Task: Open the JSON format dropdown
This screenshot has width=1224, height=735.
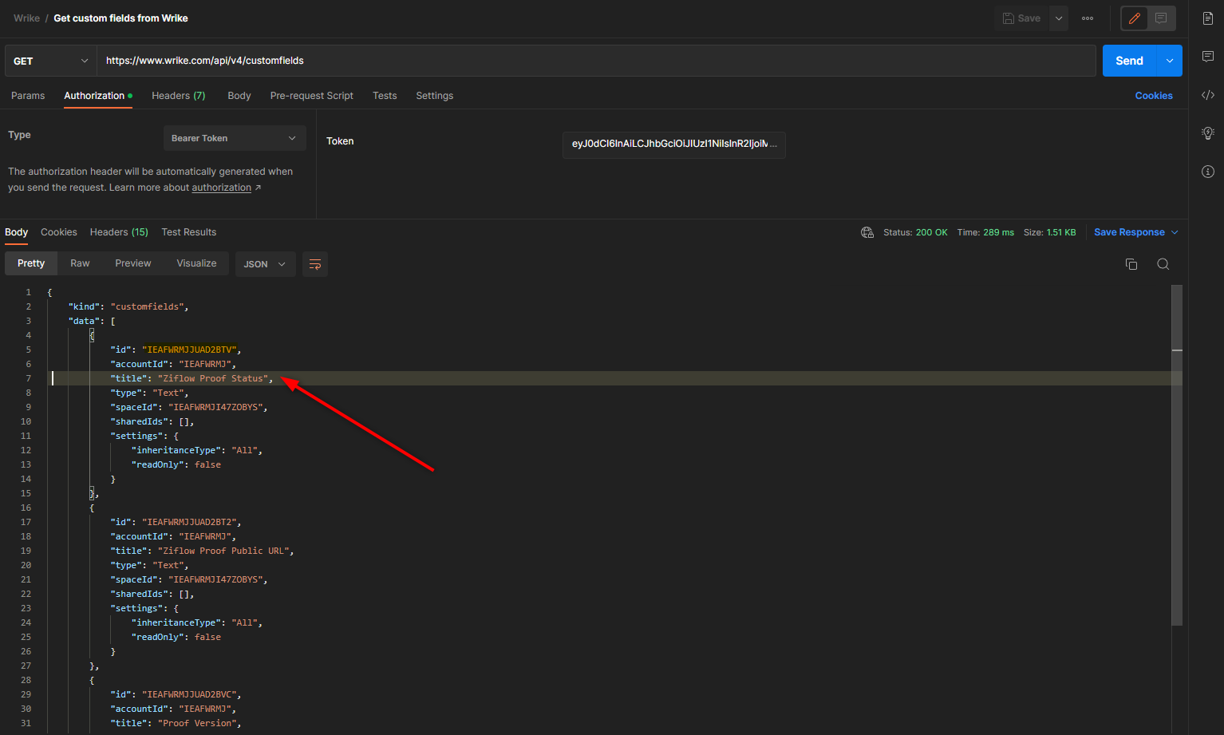Action: pyautogui.click(x=265, y=264)
